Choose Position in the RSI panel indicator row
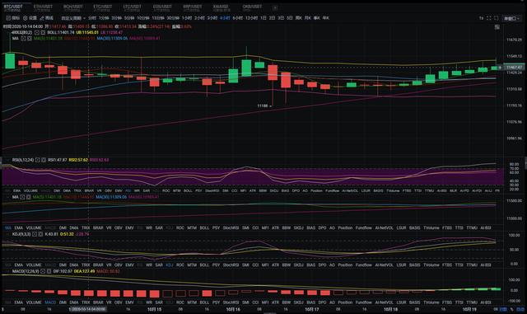The width and height of the screenshot is (527, 314). (316, 191)
